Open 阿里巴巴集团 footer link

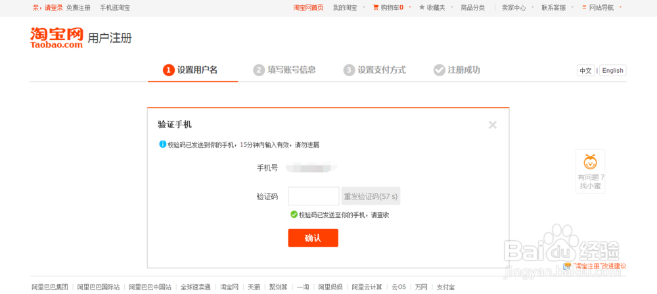[x=50, y=287]
